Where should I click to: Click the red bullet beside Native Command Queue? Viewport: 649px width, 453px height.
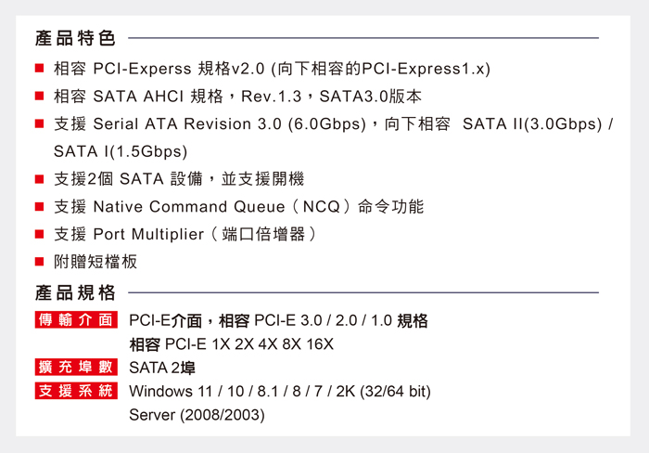40,206
